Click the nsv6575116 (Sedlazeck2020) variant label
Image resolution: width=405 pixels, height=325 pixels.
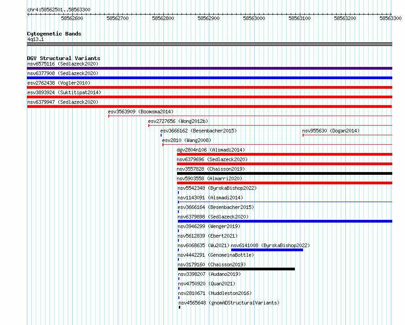point(63,64)
